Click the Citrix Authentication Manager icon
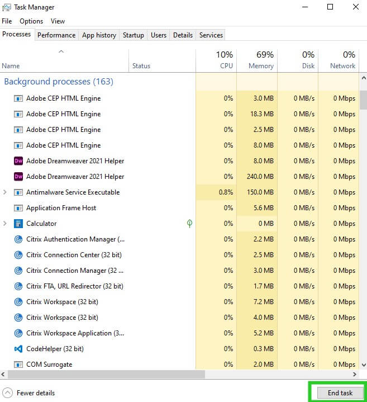 coord(18,239)
